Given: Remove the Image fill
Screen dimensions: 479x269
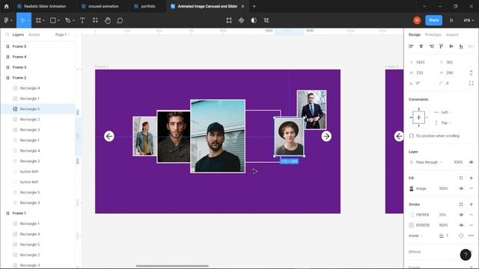Looking at the screenshot, I should coord(471,188).
